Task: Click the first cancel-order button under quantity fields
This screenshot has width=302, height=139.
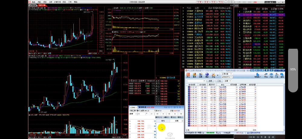Action: 158,117
